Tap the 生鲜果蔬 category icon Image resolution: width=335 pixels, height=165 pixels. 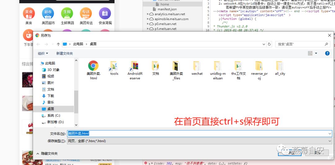67,13
